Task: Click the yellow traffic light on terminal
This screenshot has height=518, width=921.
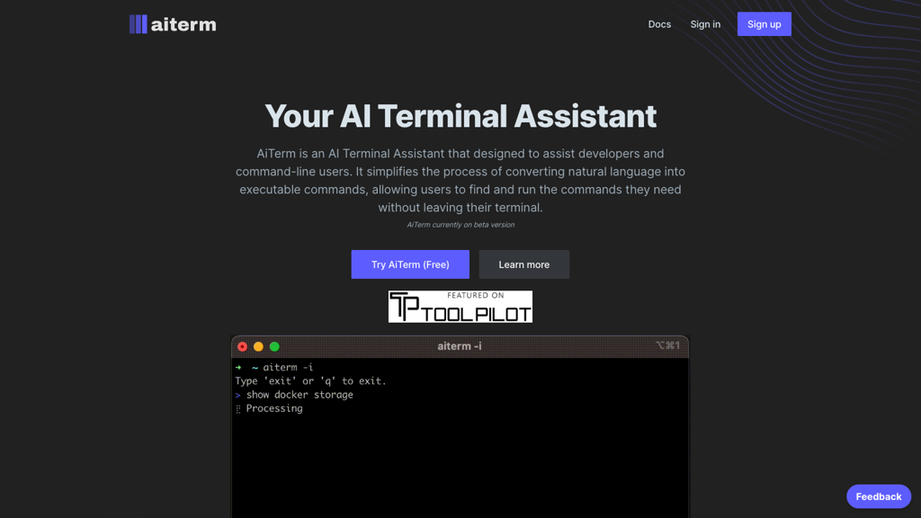Action: pos(258,346)
